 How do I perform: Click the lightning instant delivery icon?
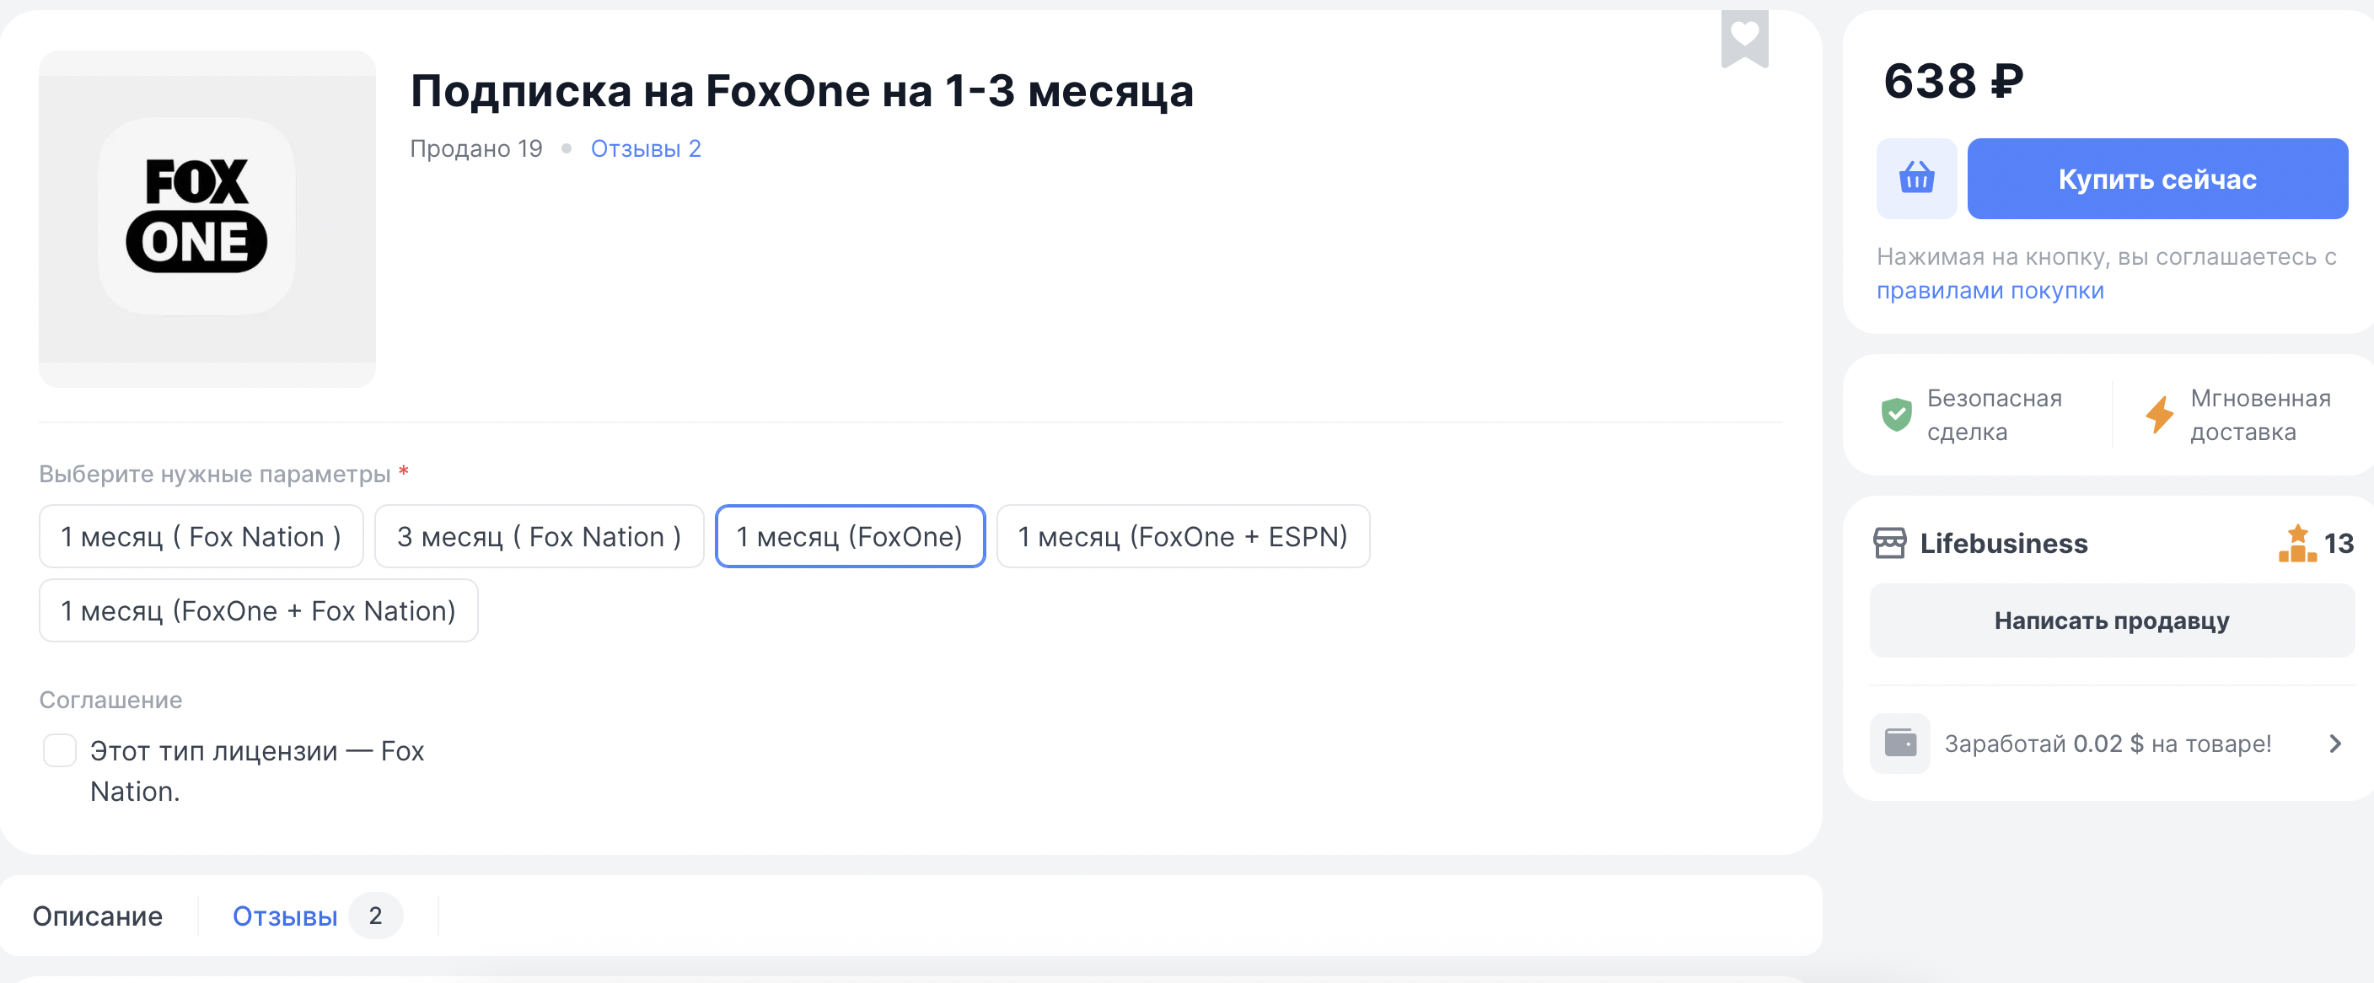click(2159, 415)
